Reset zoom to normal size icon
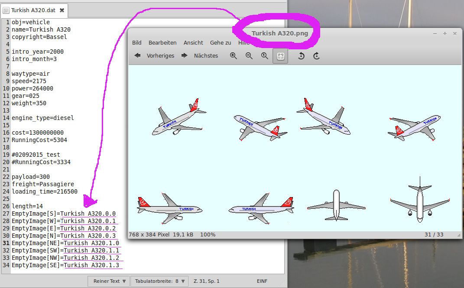The height and width of the screenshot is (288, 464). click(265, 56)
